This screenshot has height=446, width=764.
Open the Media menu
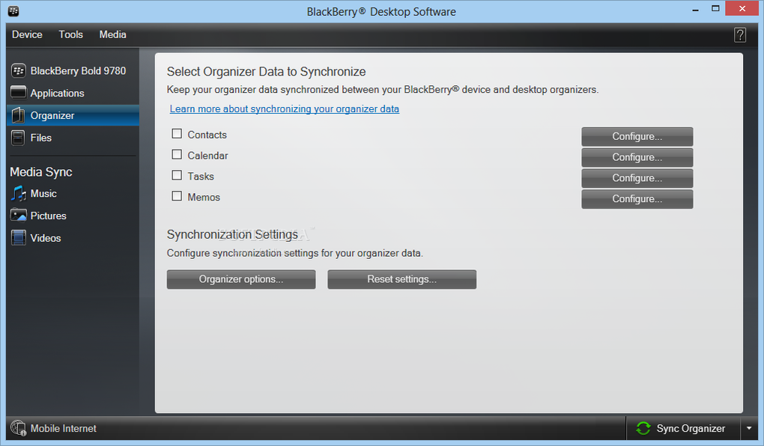pos(112,34)
